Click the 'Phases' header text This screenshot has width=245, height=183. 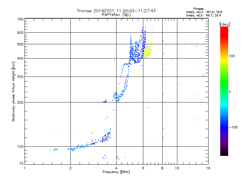tap(198, 9)
